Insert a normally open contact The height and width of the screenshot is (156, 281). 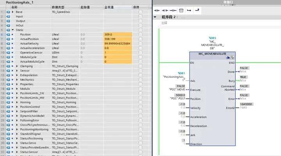point(157,11)
